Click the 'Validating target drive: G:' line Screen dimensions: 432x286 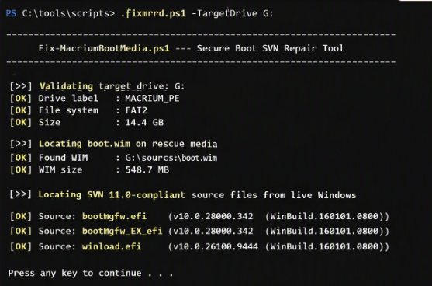point(112,86)
